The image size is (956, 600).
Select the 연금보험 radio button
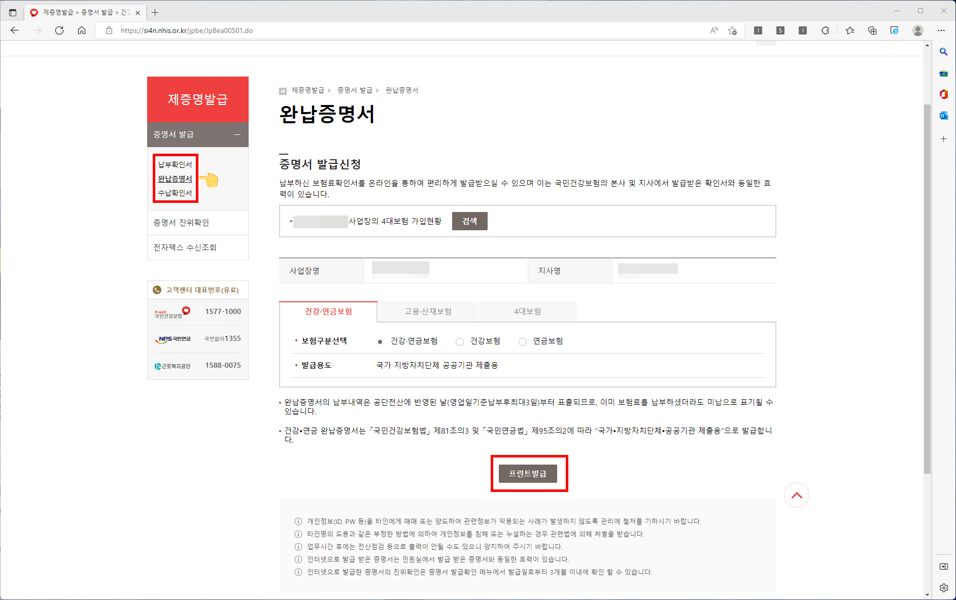click(523, 342)
